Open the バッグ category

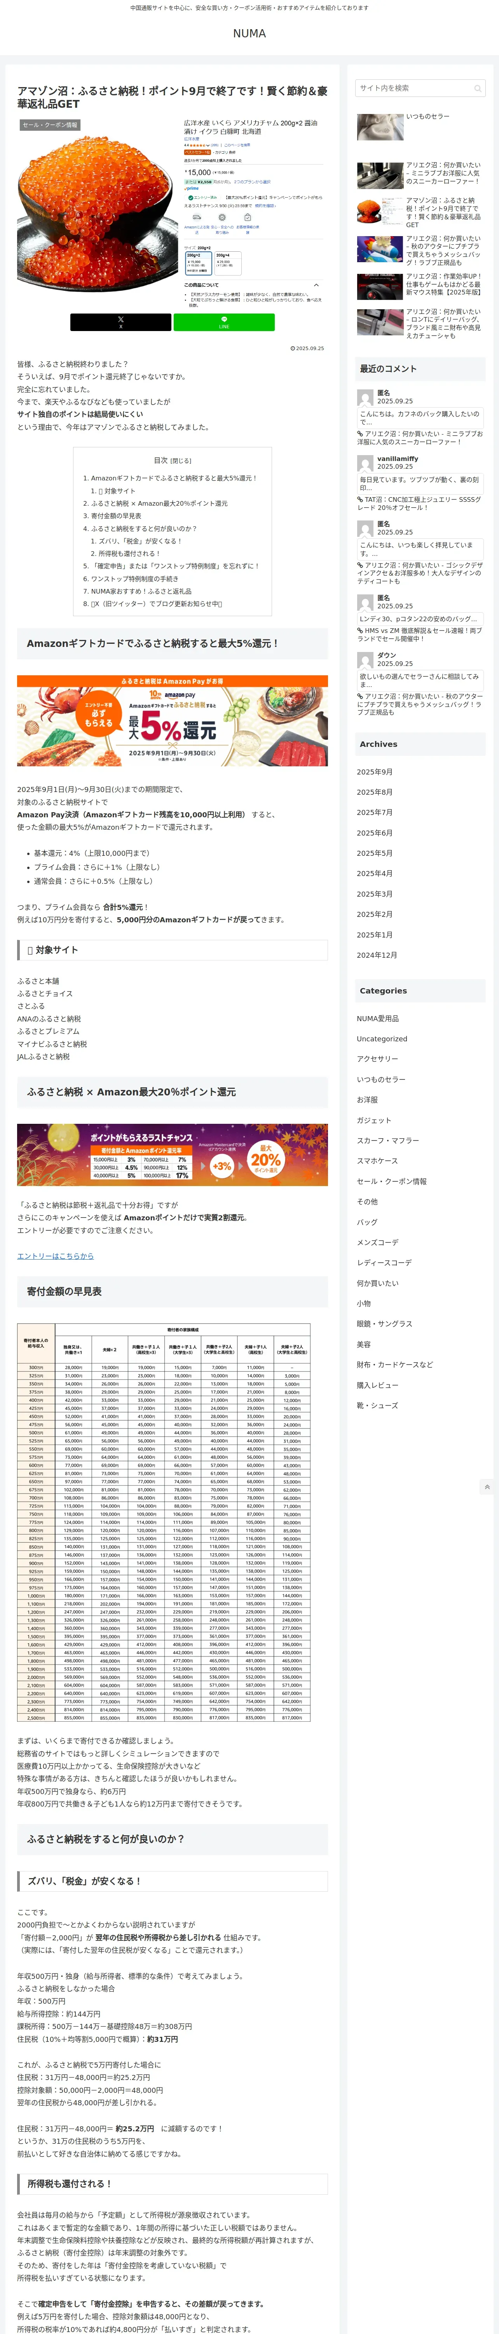[x=367, y=1222]
